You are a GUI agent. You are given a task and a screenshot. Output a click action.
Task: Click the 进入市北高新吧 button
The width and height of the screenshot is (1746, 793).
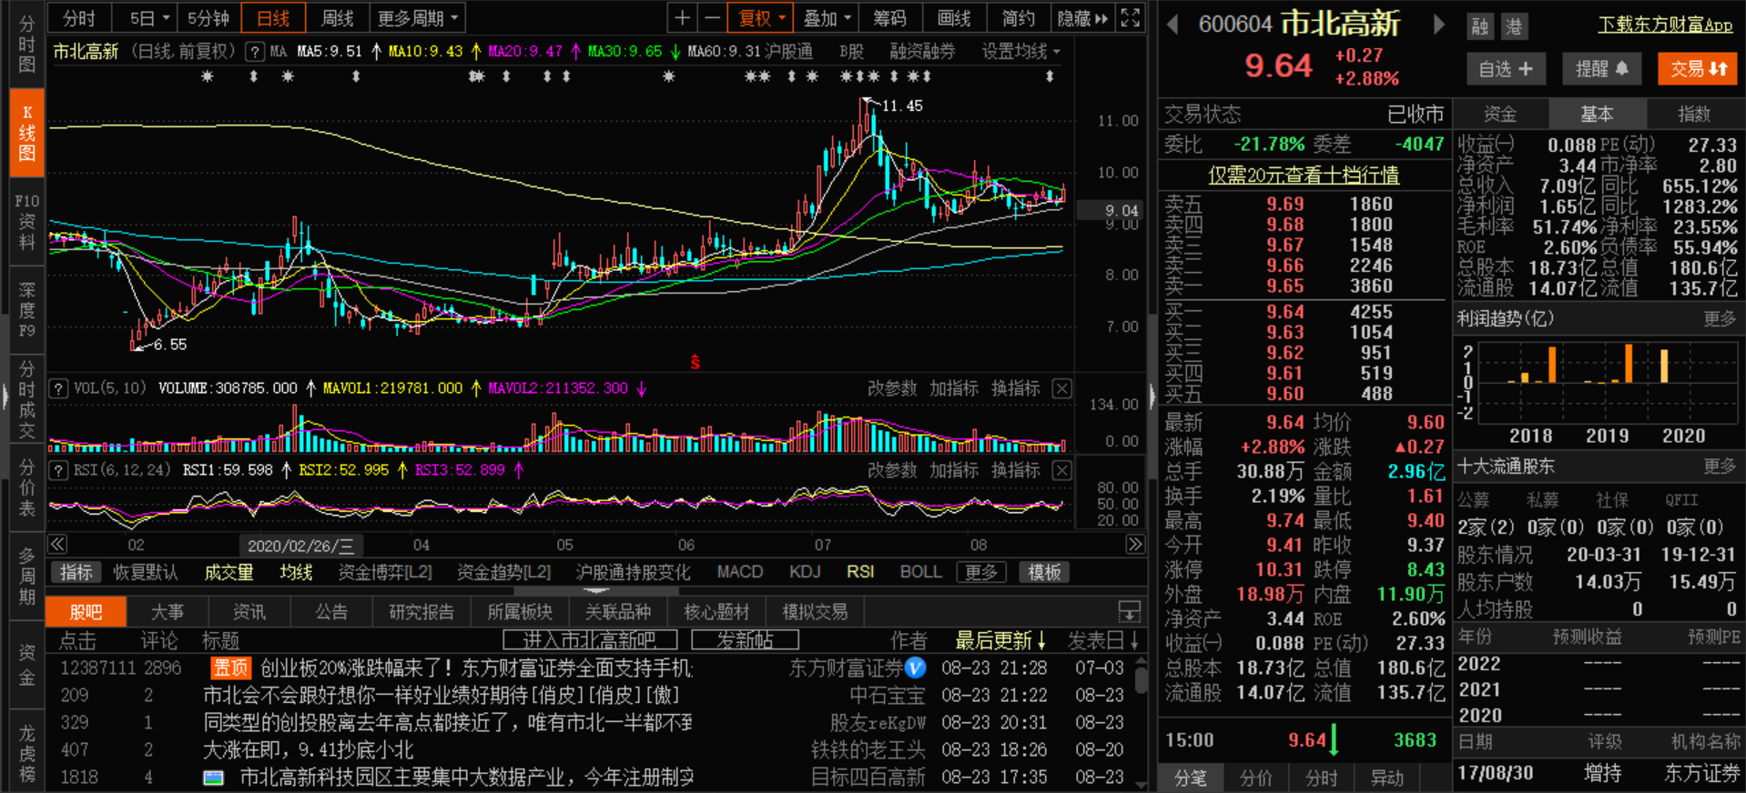(x=590, y=640)
